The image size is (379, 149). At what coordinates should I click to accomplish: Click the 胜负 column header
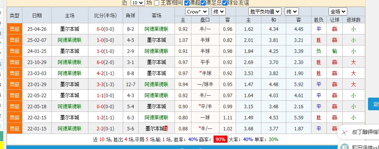point(319,20)
